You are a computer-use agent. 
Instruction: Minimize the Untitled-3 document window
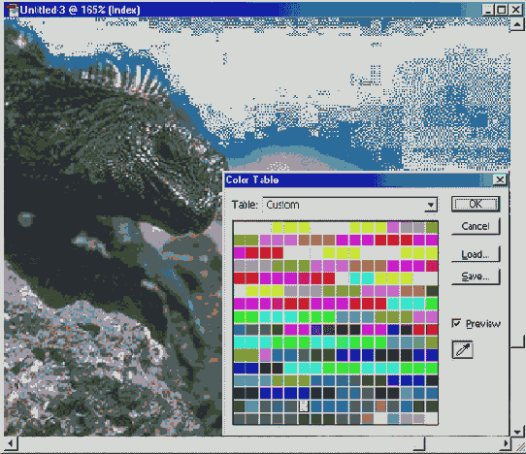[x=488, y=10]
